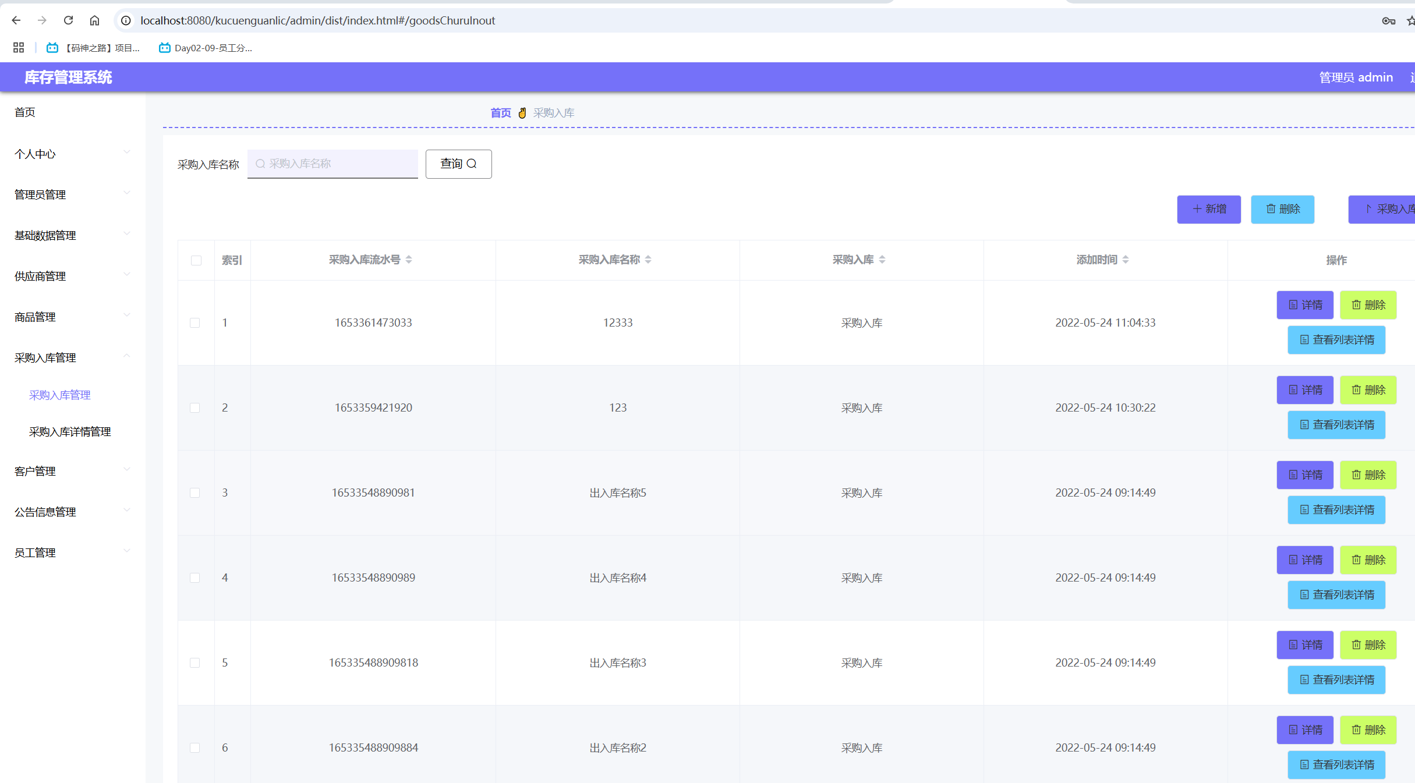Screen dimensions: 1415x783
Task: Click the browser forward arrow
Action: 42,20
